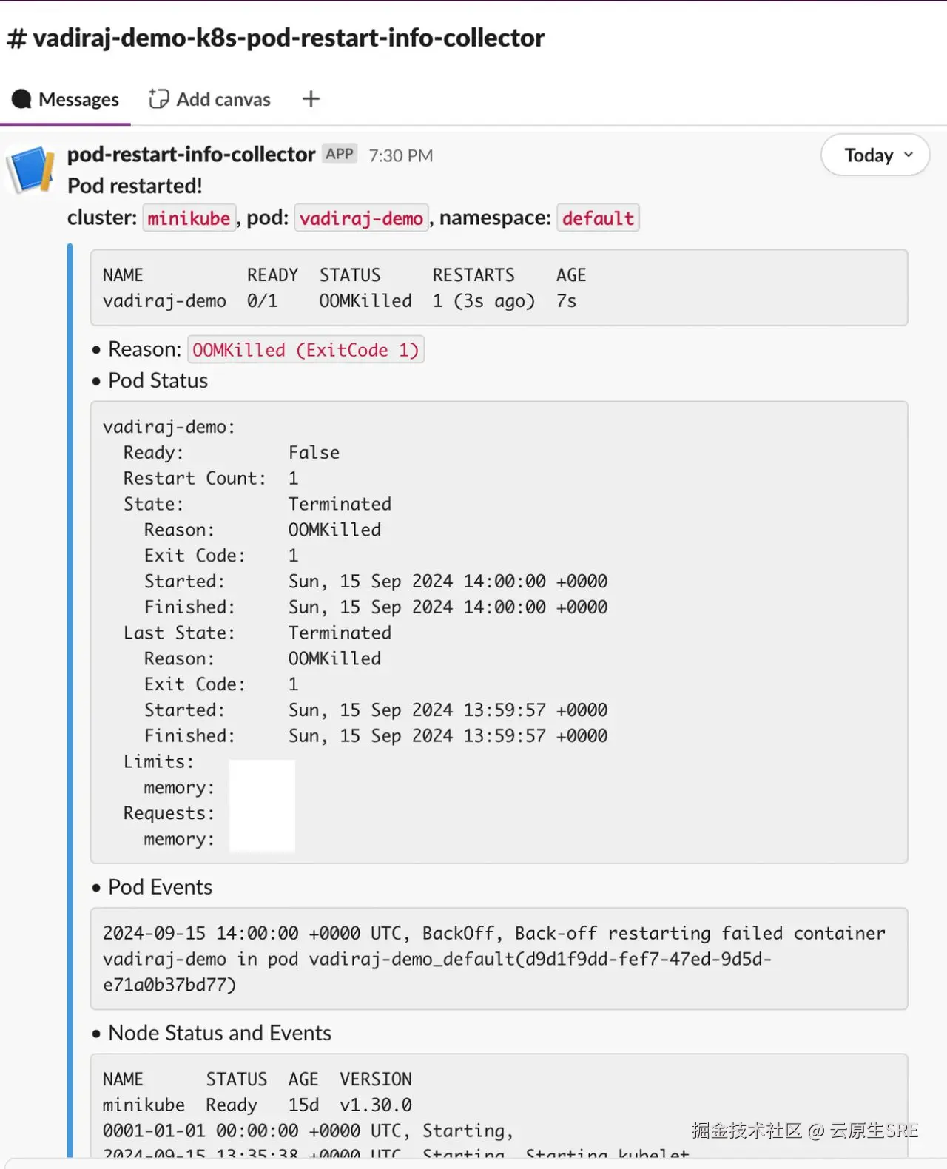Click the pod table row showing 0/1 ready
Viewport: 947px width, 1169px height.
coord(339,301)
